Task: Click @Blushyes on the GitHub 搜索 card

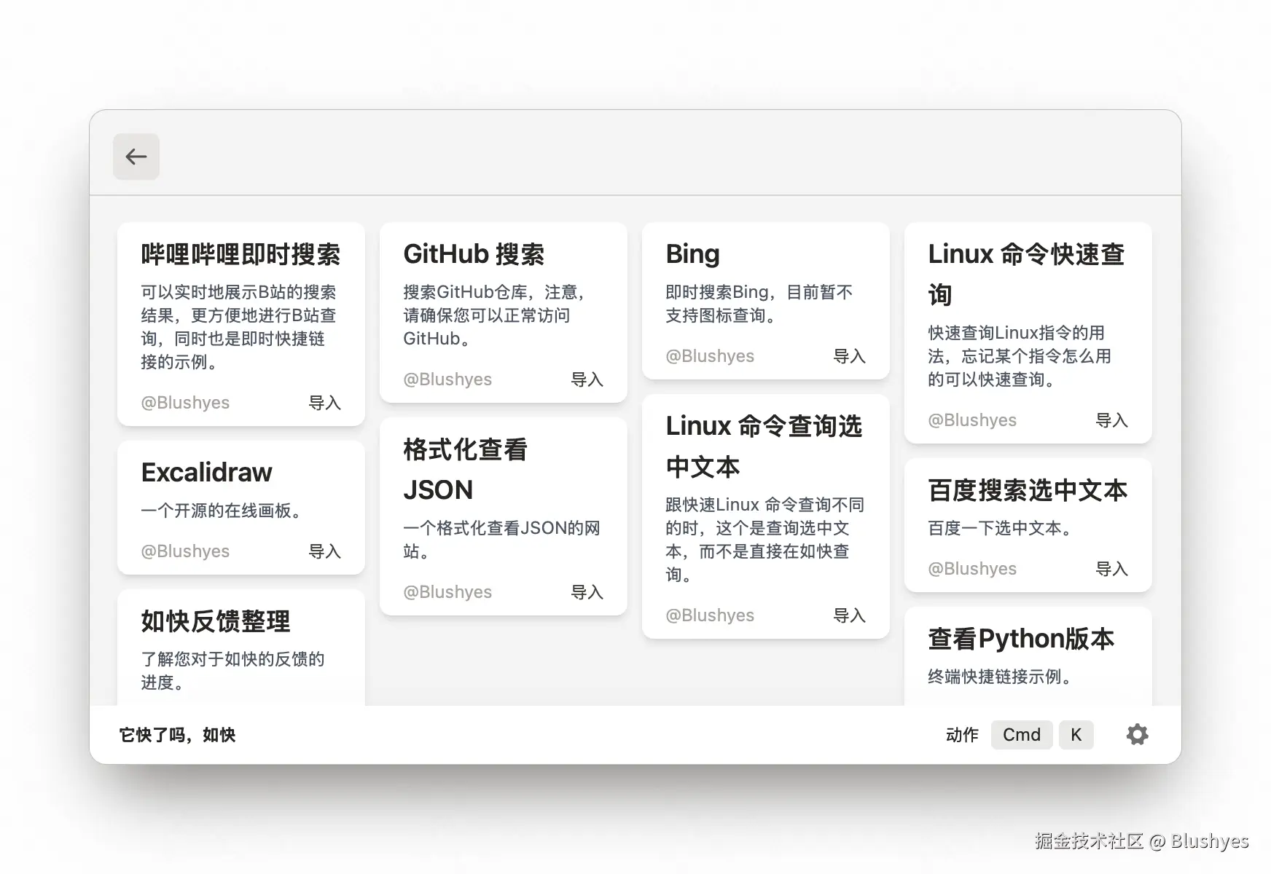Action: coord(447,379)
